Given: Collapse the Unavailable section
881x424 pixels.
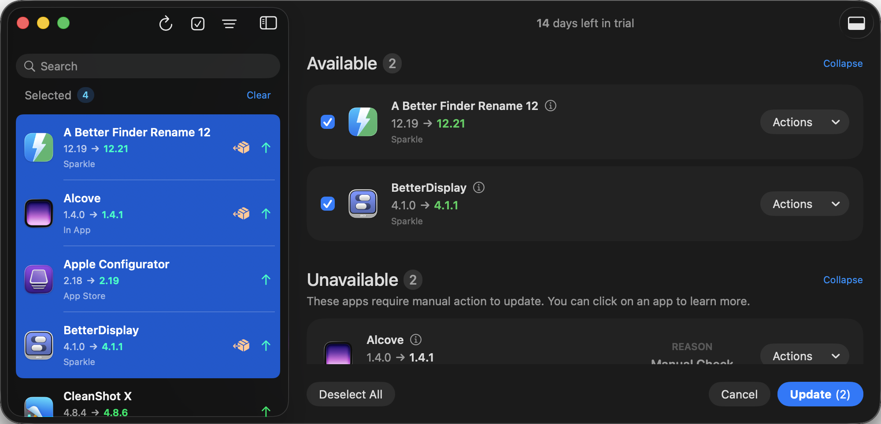Looking at the screenshot, I should [x=843, y=280].
